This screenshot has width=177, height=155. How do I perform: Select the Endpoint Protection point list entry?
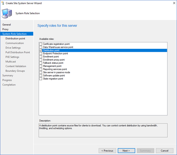click(x=55, y=54)
